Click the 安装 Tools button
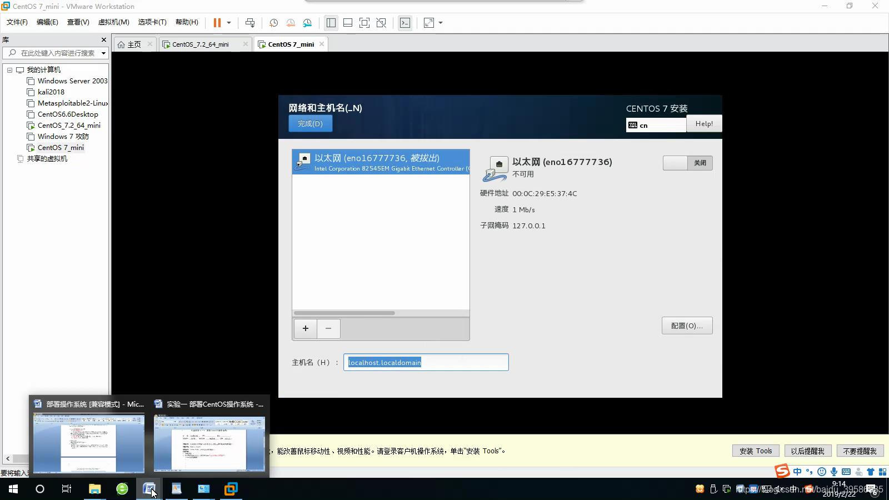The width and height of the screenshot is (889, 500). [x=756, y=451]
